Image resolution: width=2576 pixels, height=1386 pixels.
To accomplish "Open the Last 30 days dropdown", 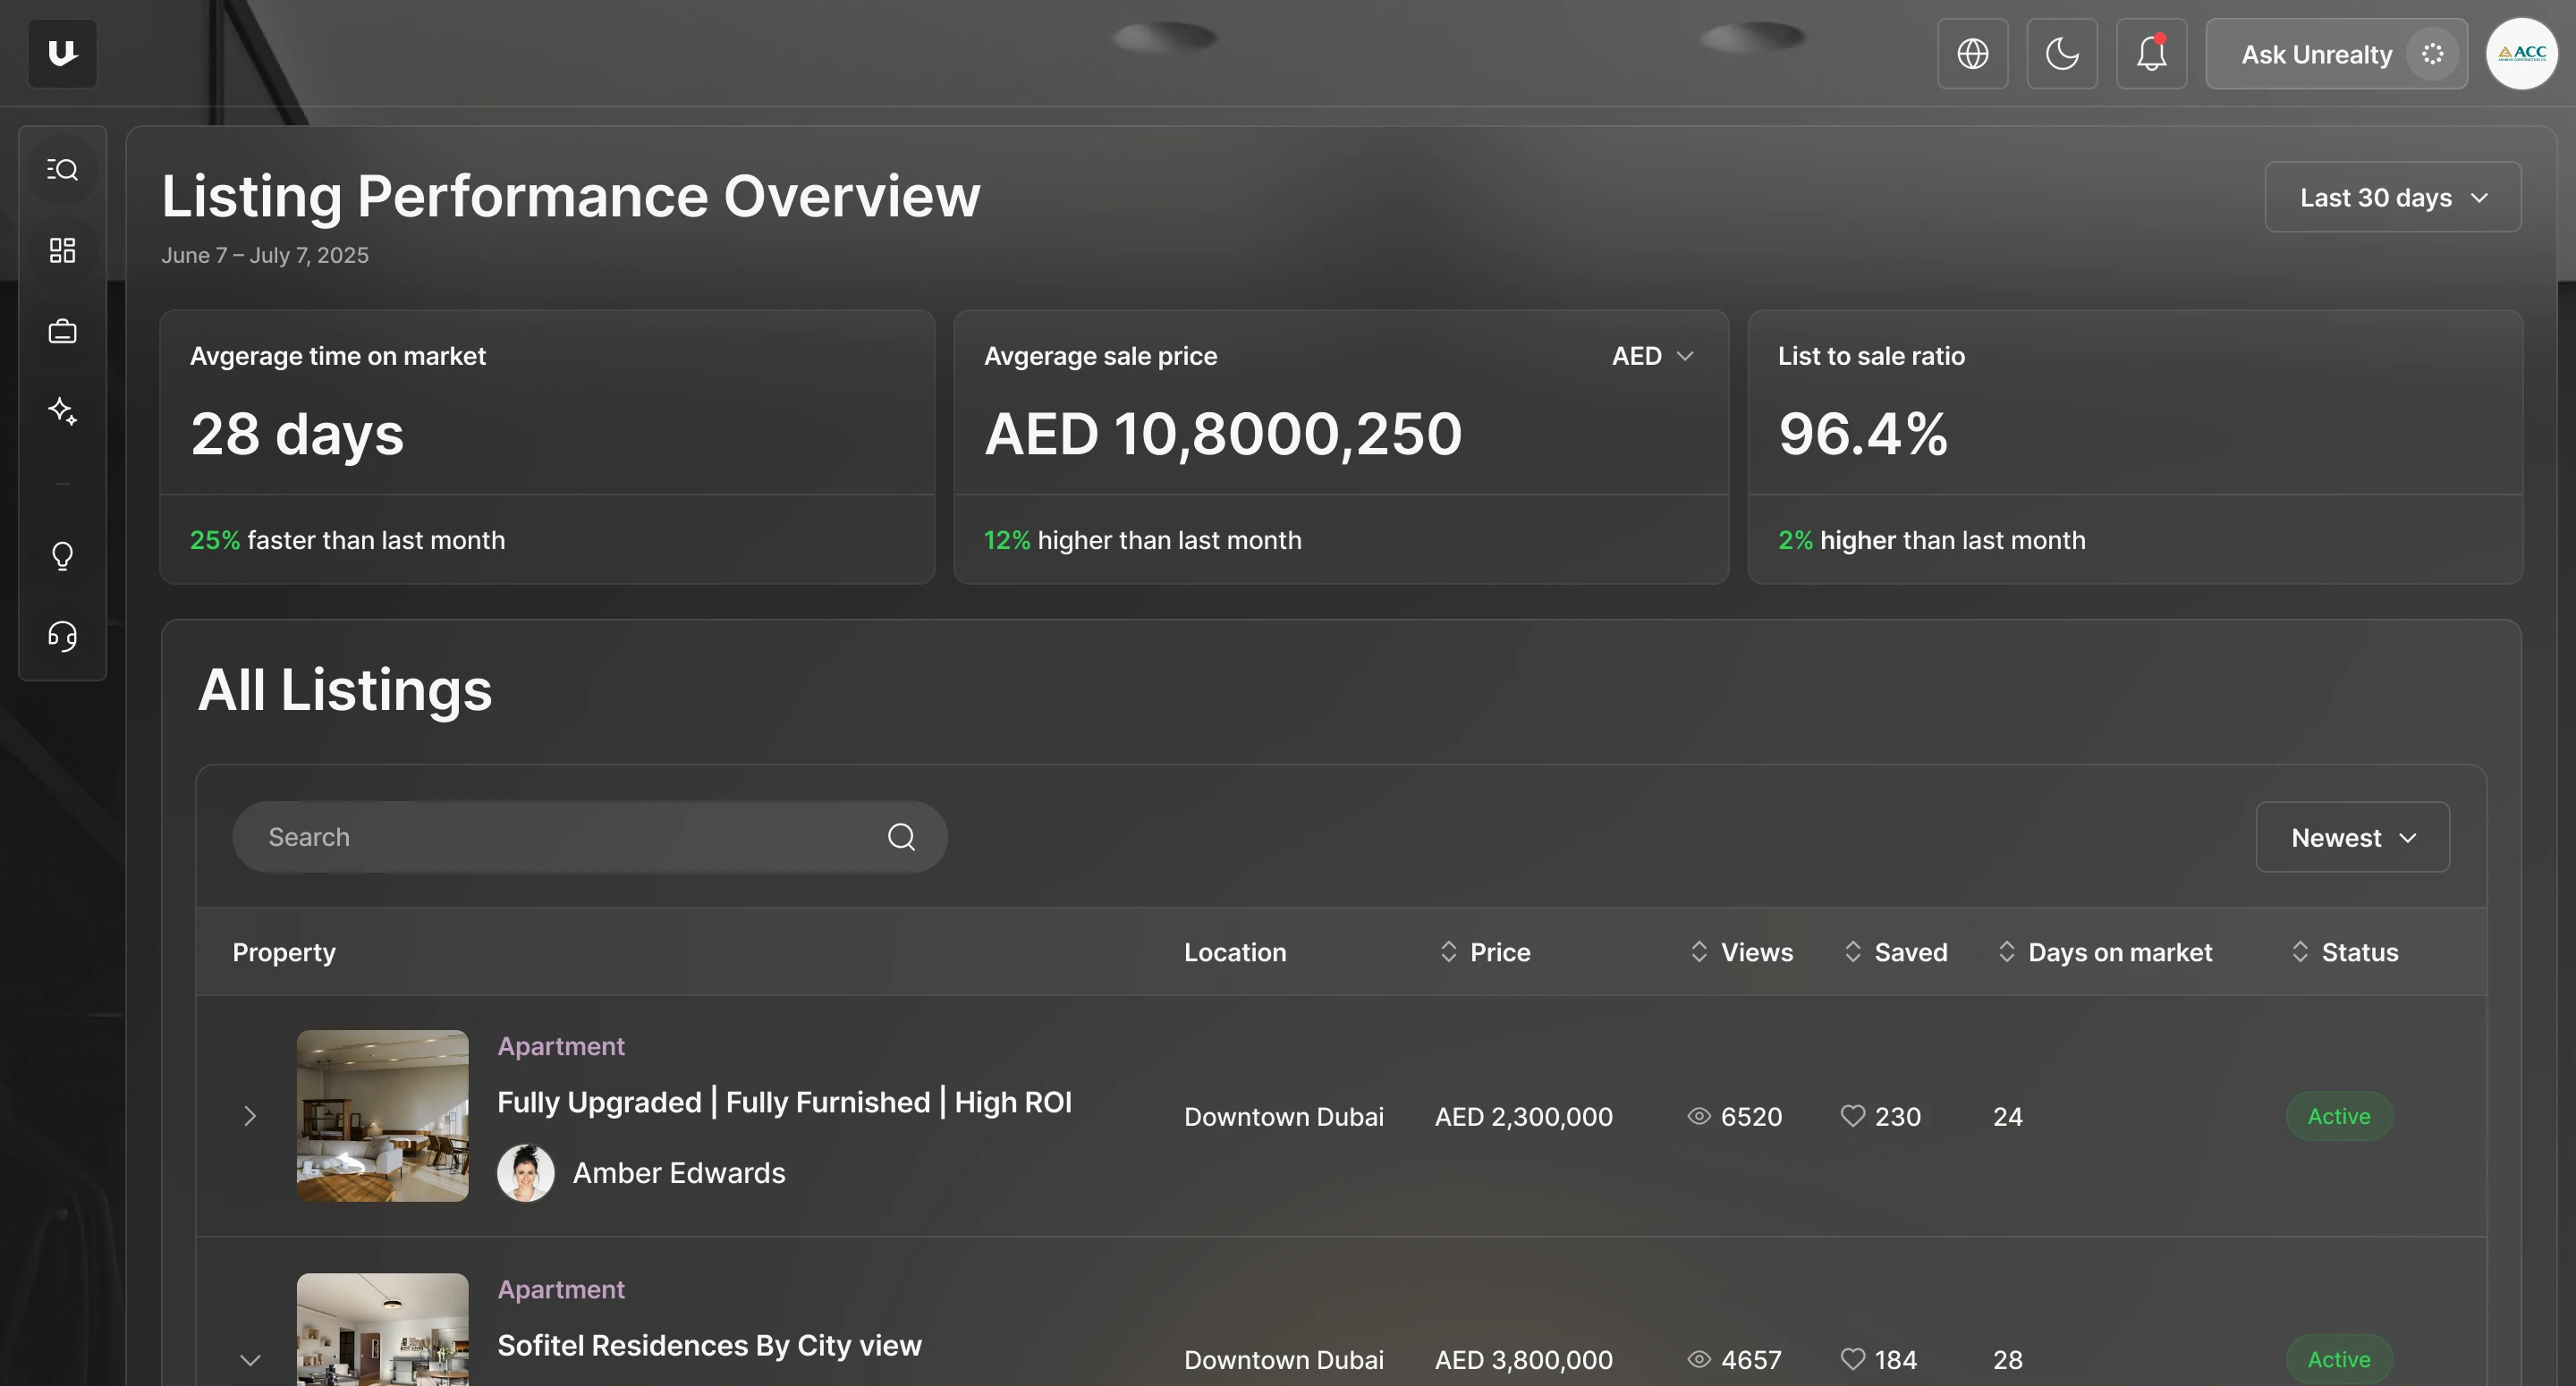I will [x=2392, y=198].
